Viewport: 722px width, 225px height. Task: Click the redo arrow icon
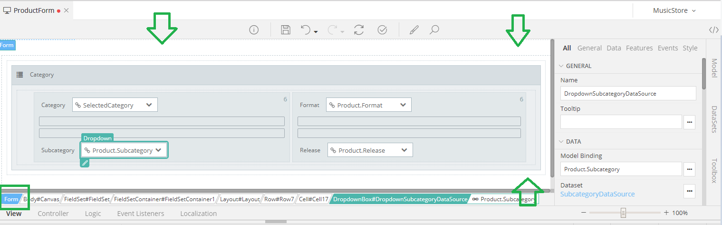coord(333,30)
